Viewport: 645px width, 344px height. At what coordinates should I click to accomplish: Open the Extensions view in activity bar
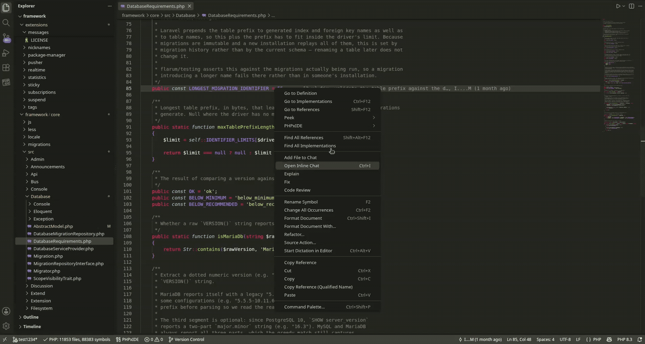[6, 68]
